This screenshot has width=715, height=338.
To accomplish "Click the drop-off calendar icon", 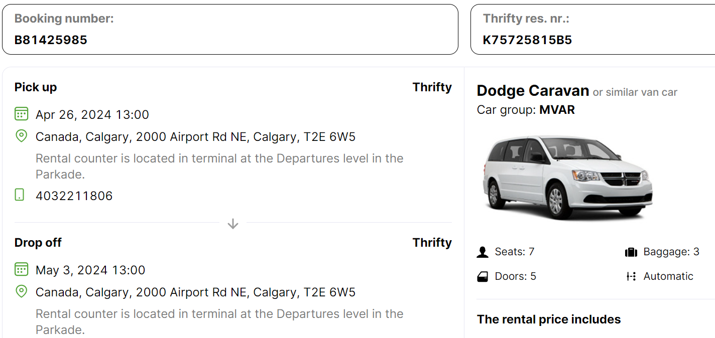I will (21, 269).
